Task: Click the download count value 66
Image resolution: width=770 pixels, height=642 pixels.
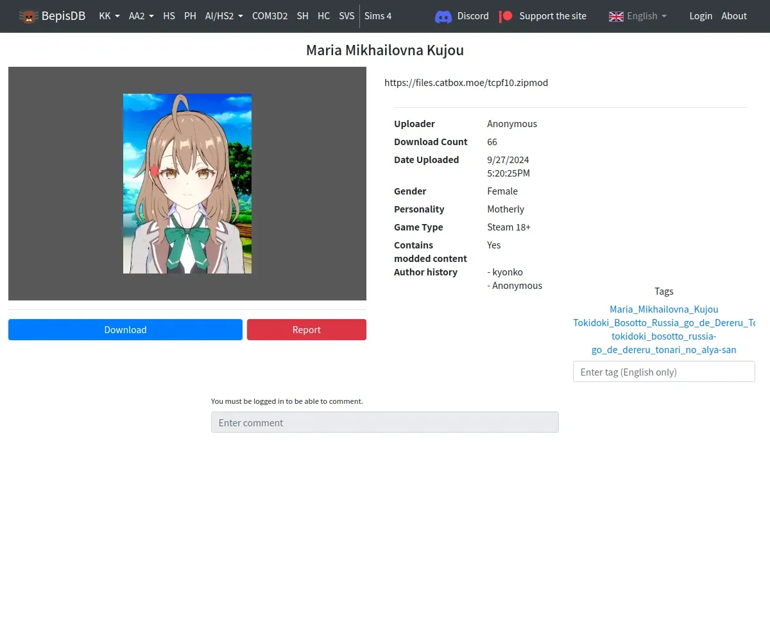Action: coord(492,141)
